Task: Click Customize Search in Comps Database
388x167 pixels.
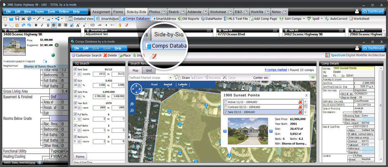Action: click(x=87, y=56)
